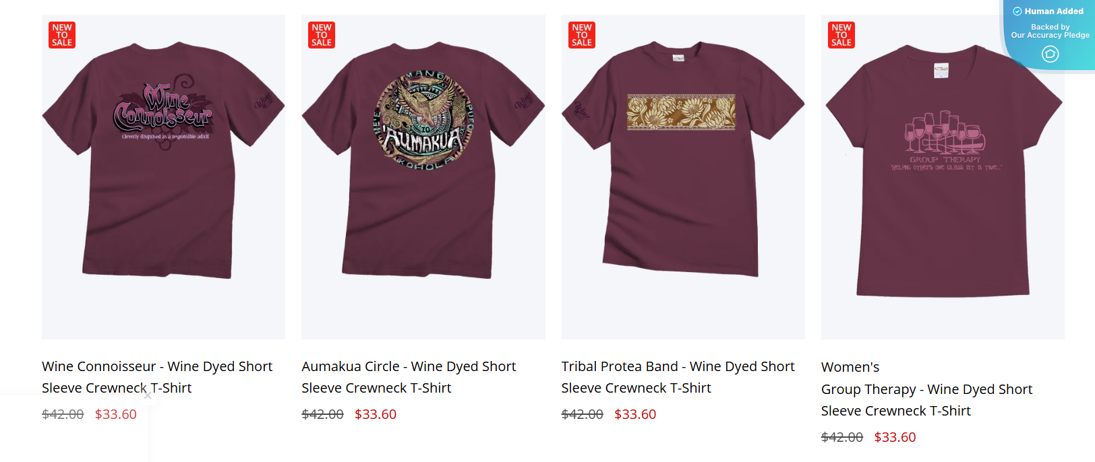
Task: Click $33.60 sale price under Group Therapy
Action: tap(895, 437)
